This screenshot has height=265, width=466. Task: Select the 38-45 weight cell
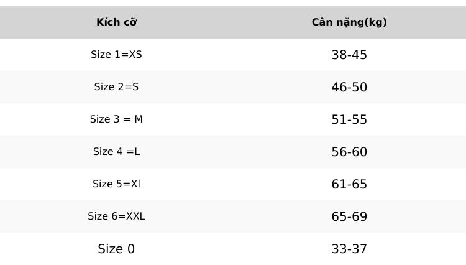click(349, 55)
